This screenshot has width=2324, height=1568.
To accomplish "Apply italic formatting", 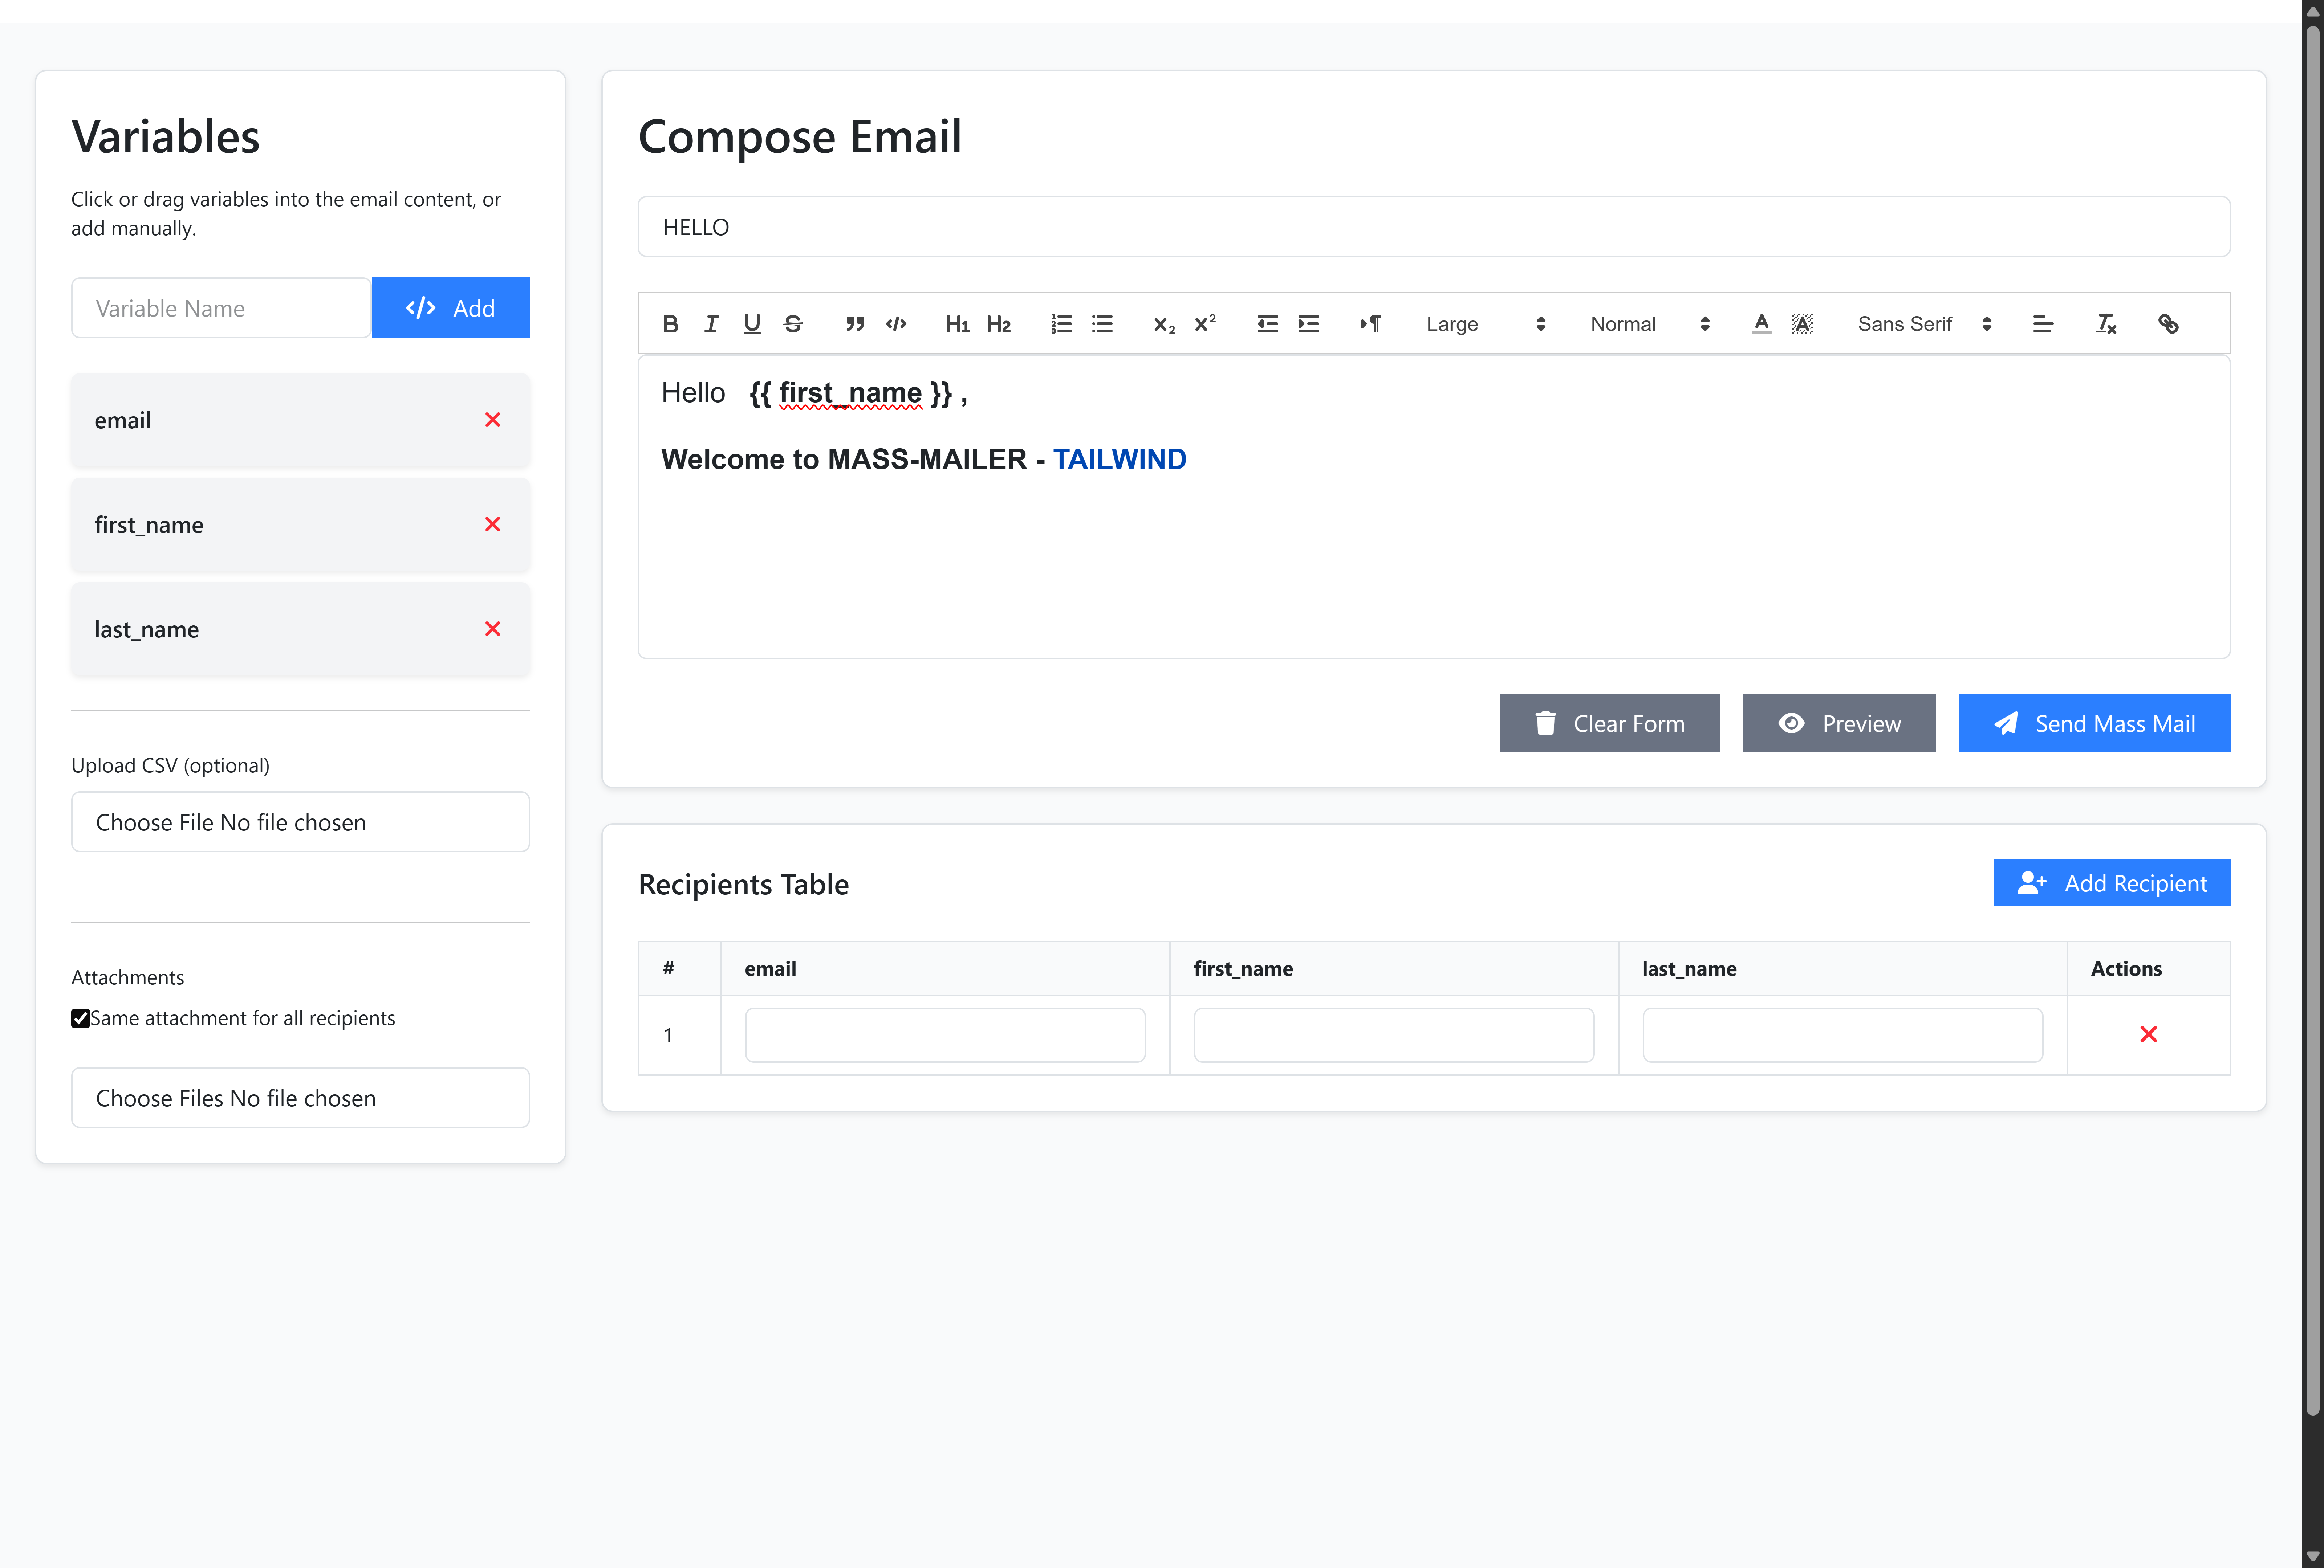I will click(x=711, y=324).
